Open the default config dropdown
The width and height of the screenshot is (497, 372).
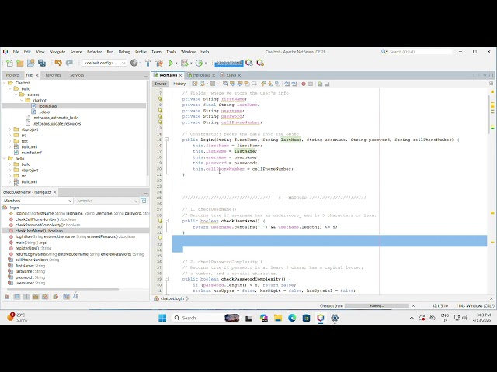point(104,63)
